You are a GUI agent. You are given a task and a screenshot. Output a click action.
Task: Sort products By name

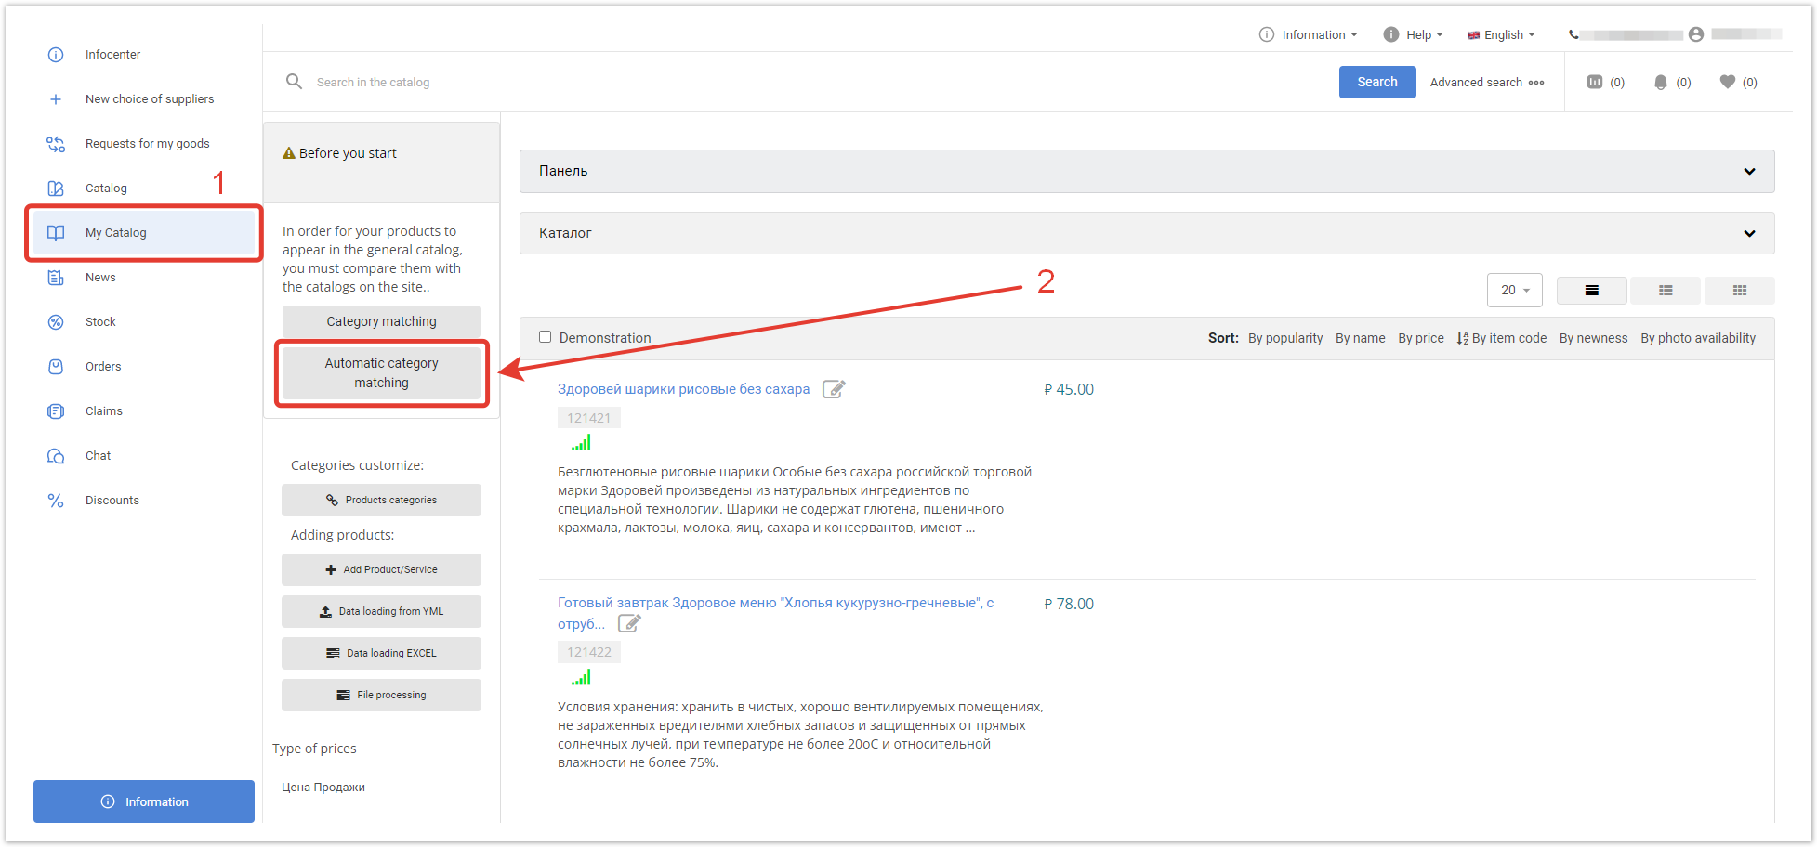coord(1361,339)
